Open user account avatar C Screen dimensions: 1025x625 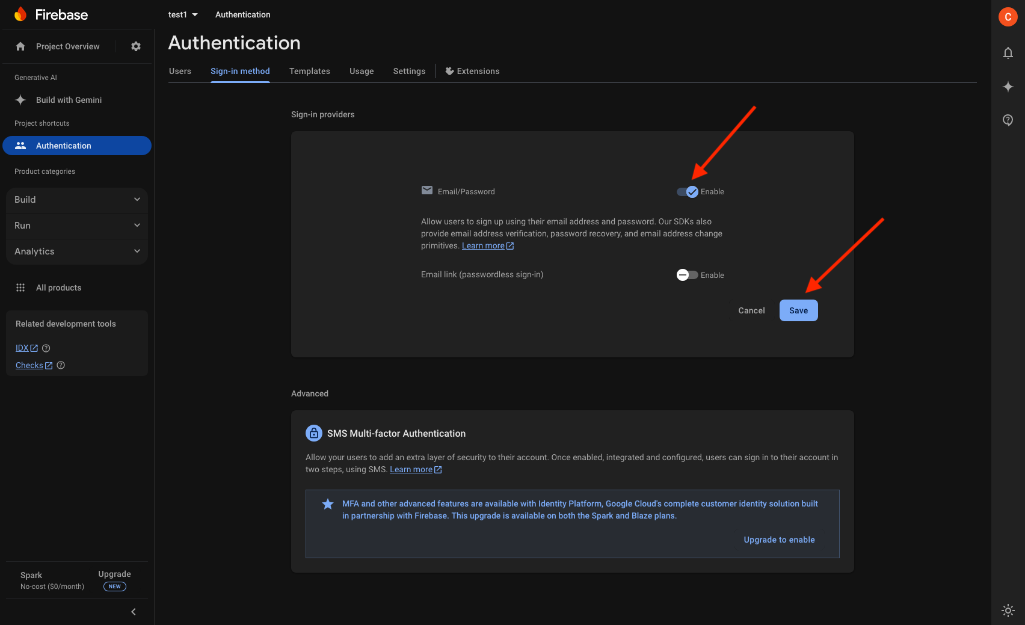point(1008,17)
